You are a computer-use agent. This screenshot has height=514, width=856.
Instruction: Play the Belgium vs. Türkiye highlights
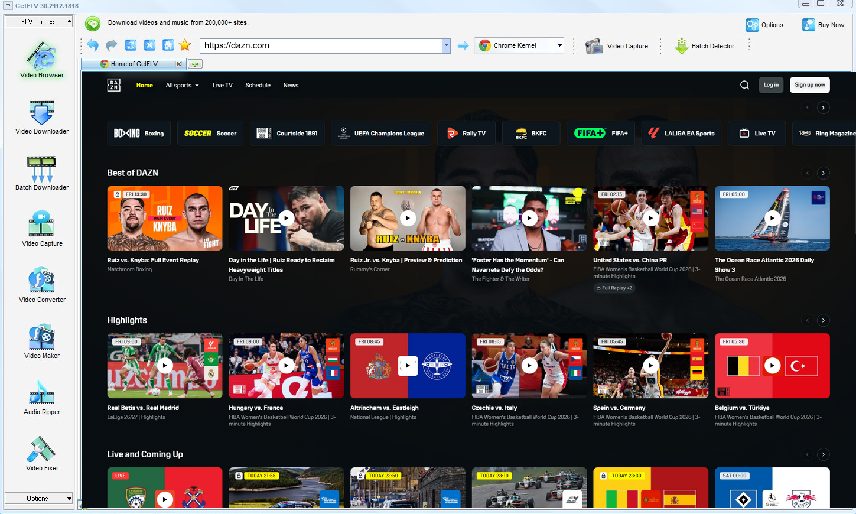(772, 366)
